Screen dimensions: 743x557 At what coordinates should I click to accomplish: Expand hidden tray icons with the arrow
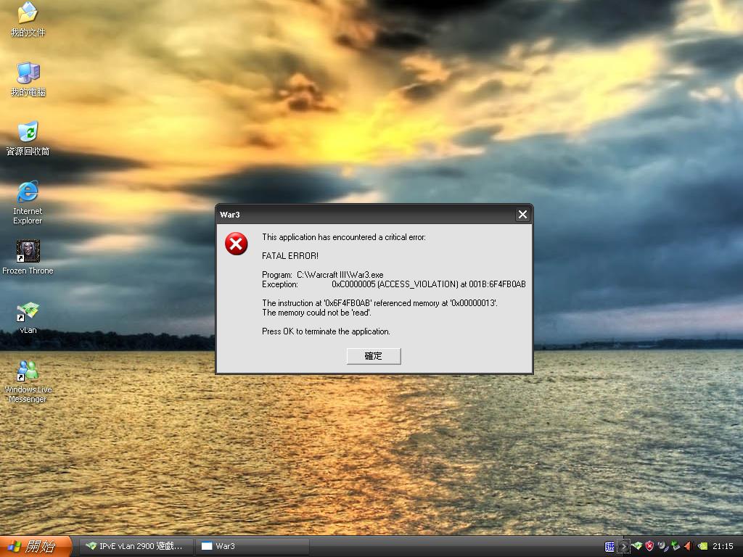coord(623,547)
